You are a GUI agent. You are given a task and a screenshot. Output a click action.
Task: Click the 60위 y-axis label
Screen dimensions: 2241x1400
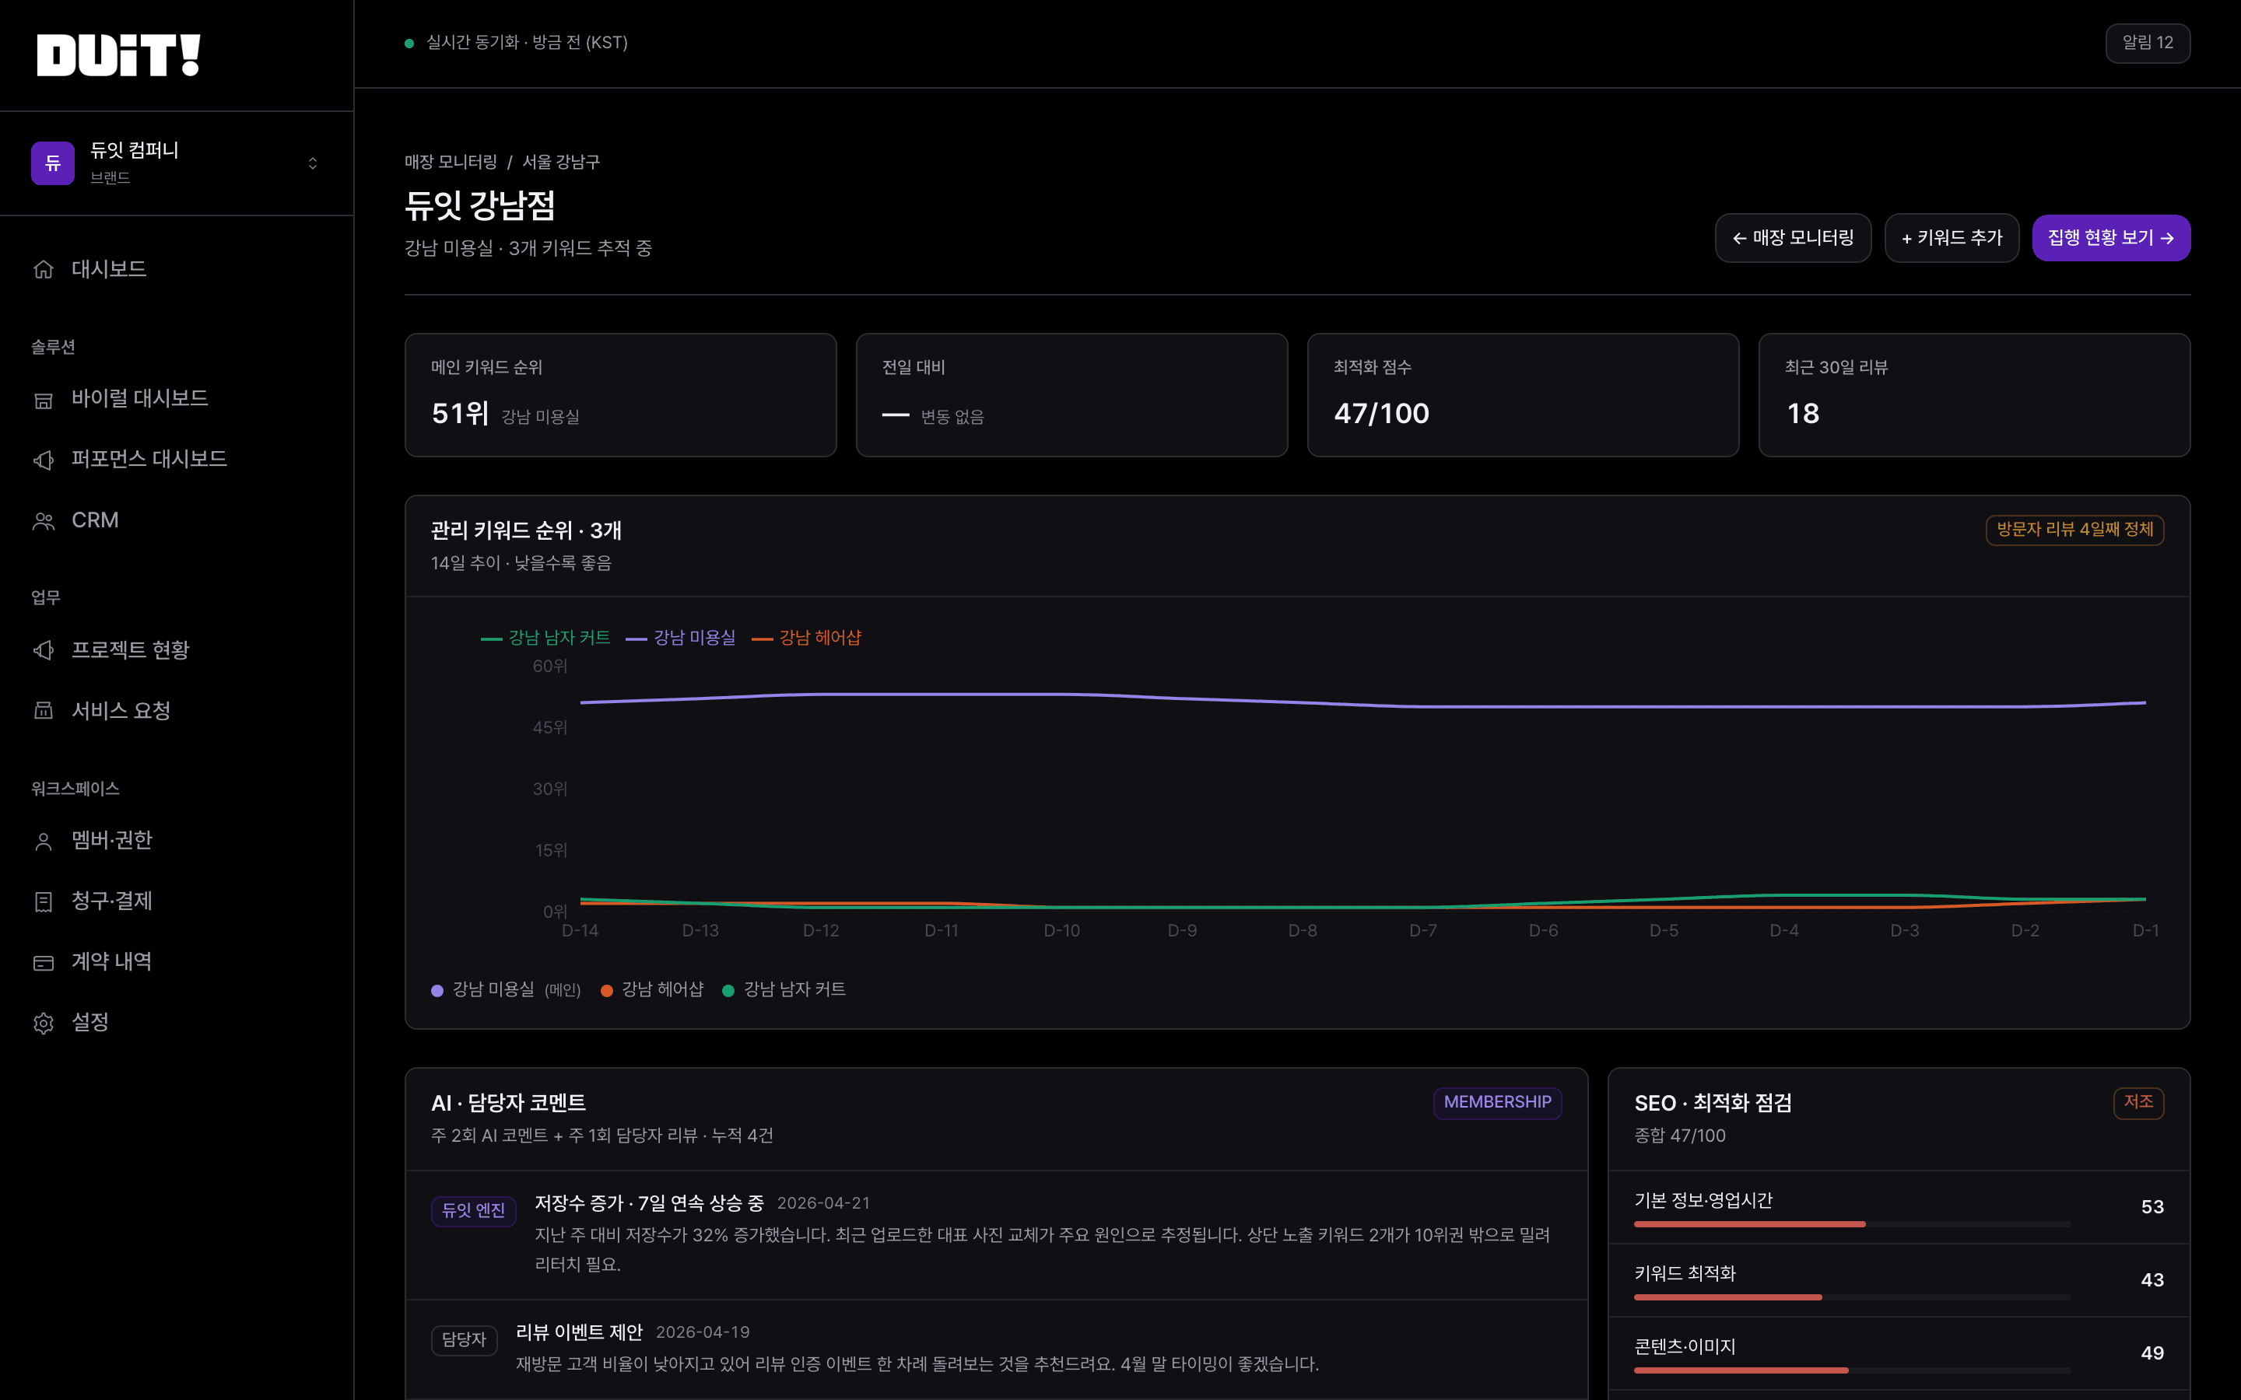(x=550, y=667)
